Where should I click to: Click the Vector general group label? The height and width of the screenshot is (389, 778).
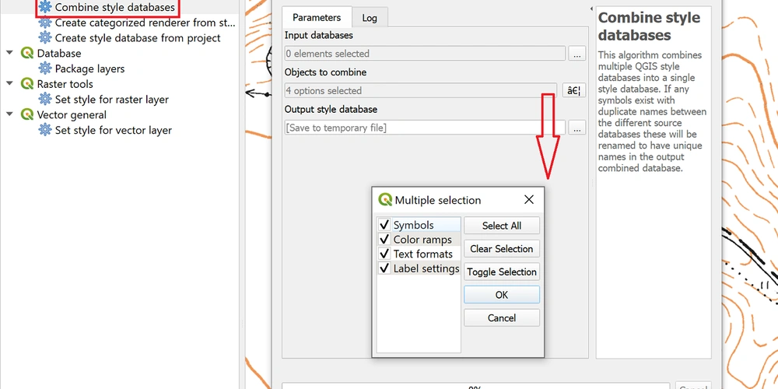click(x=72, y=115)
